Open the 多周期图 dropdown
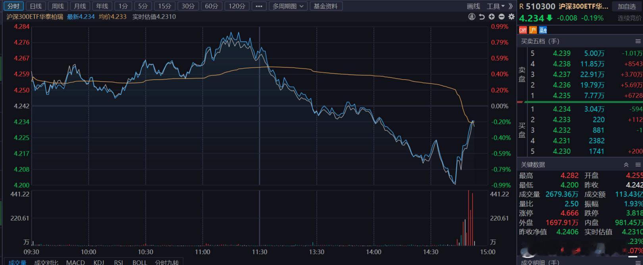This screenshot has height=265, width=643. (x=288, y=6)
